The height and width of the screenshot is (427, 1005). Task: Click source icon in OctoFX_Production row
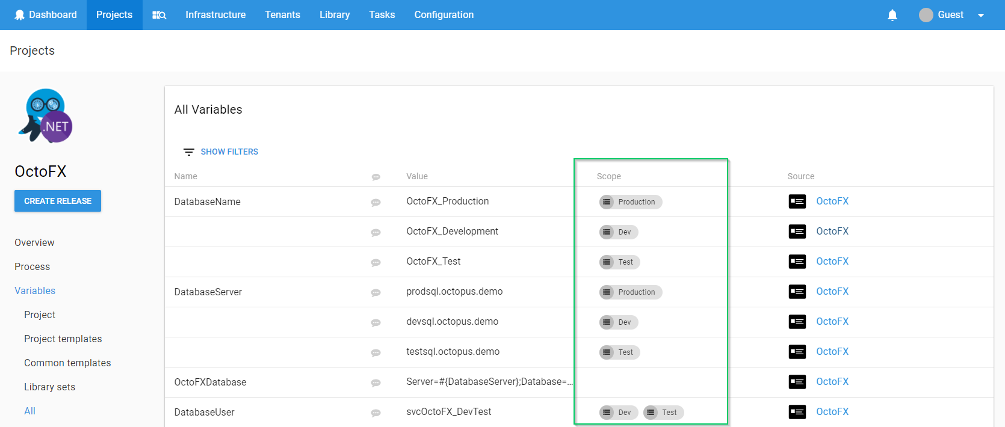(797, 201)
